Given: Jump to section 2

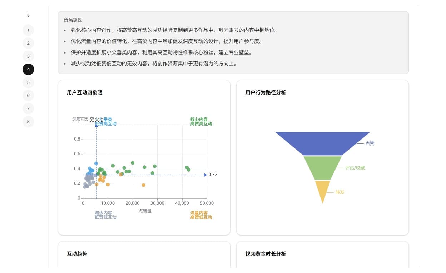Looking at the screenshot, I should tap(28, 43).
